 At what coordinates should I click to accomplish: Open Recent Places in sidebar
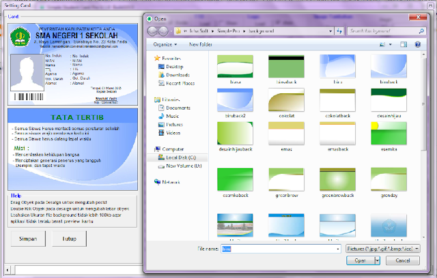(176, 83)
